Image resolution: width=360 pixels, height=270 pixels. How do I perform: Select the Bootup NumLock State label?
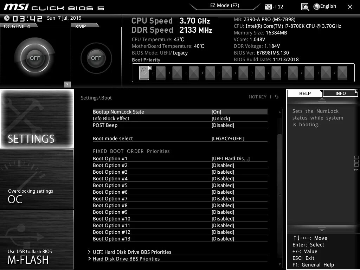[x=118, y=112]
